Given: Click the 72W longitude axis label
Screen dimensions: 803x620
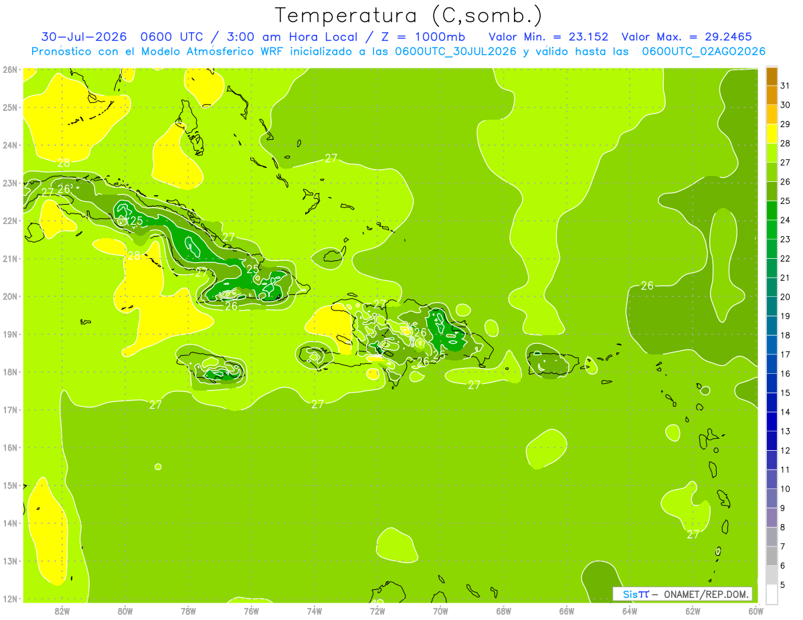Looking at the screenshot, I should [377, 611].
